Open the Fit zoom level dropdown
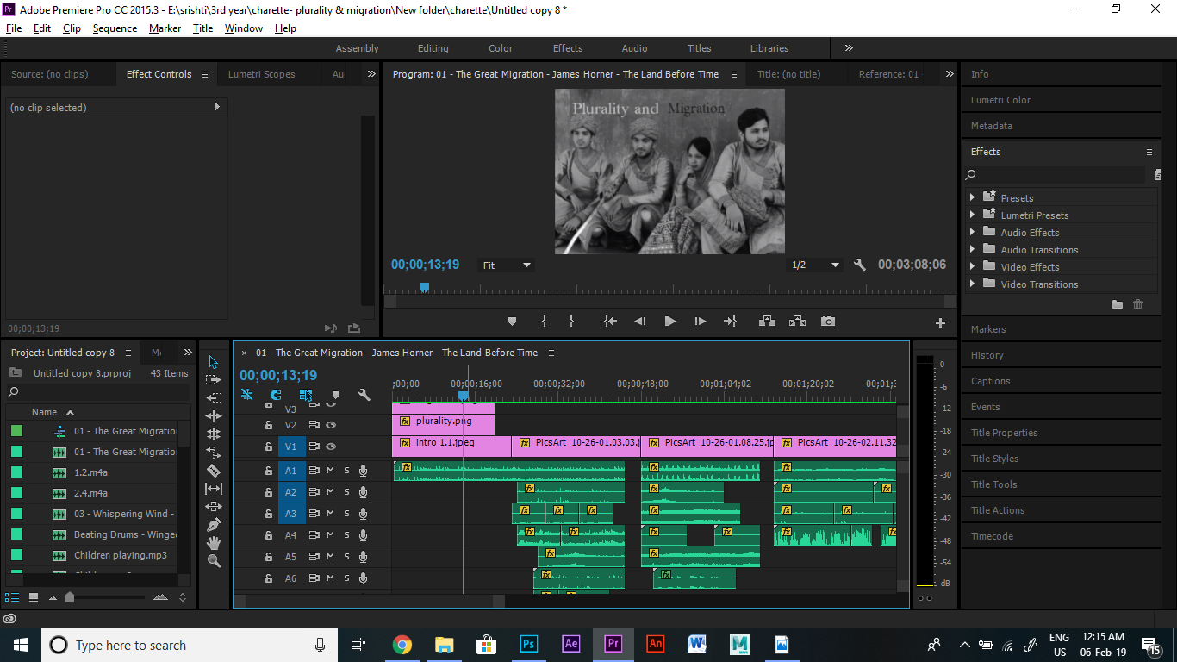 (507, 265)
